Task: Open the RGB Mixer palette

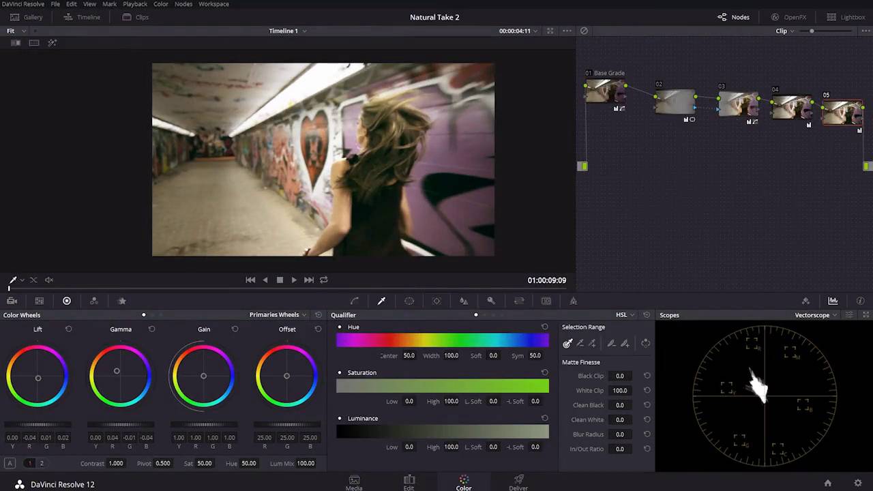Action: click(94, 301)
